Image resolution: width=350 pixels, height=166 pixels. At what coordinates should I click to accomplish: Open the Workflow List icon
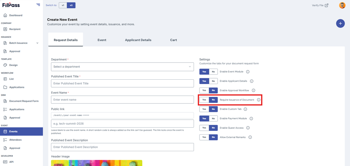click(x=5, y=79)
